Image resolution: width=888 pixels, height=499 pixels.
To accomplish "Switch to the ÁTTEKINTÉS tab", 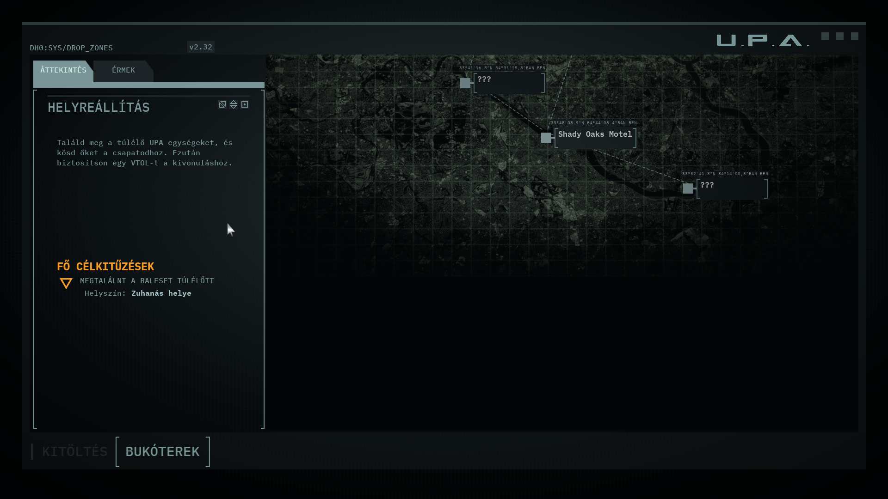I will [63, 70].
